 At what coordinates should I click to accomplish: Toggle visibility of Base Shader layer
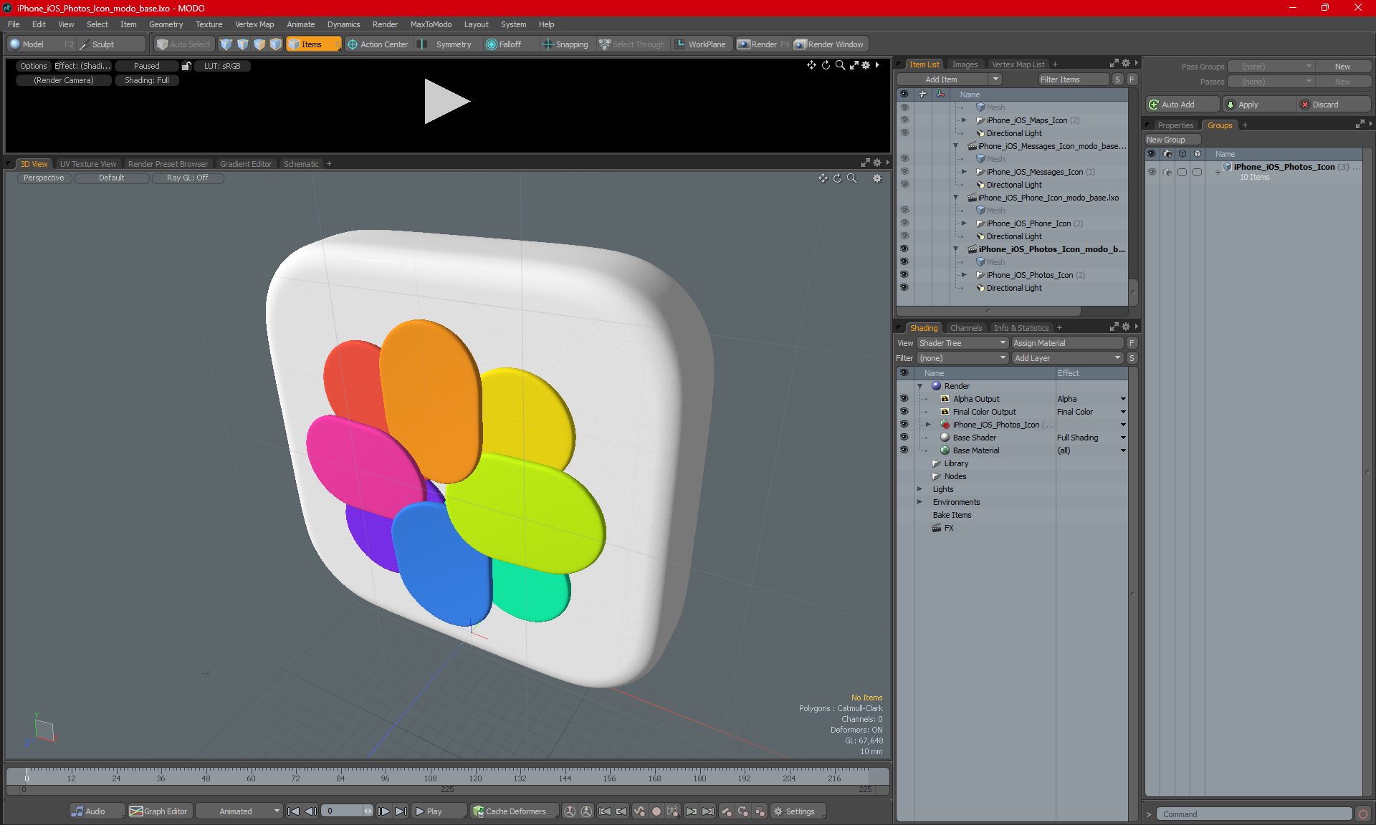(904, 438)
